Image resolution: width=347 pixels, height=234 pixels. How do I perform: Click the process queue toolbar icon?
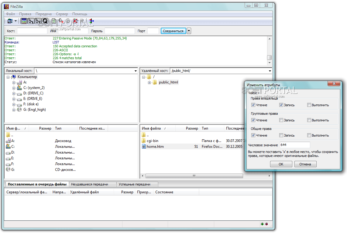(x=61, y=21)
